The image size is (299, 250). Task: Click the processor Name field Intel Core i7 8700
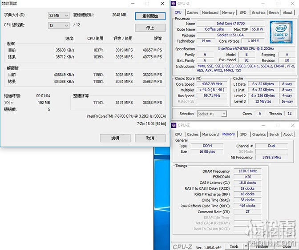pos(230,24)
